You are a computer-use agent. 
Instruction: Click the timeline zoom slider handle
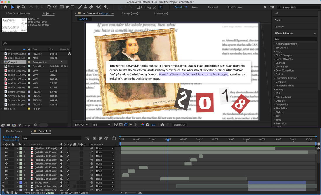click(126, 193)
